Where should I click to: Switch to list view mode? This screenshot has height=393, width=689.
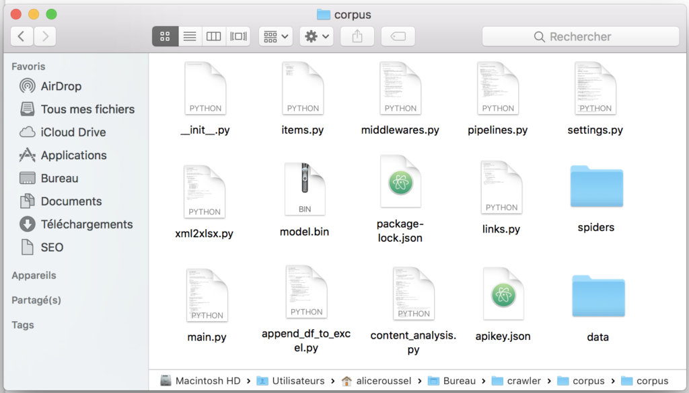(x=190, y=36)
